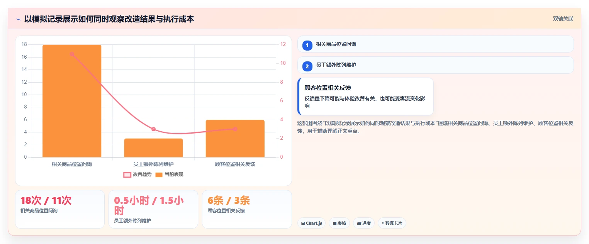Click the 相关商品位置问询 orange bar
Screen dimensions: 589x244
72,101
